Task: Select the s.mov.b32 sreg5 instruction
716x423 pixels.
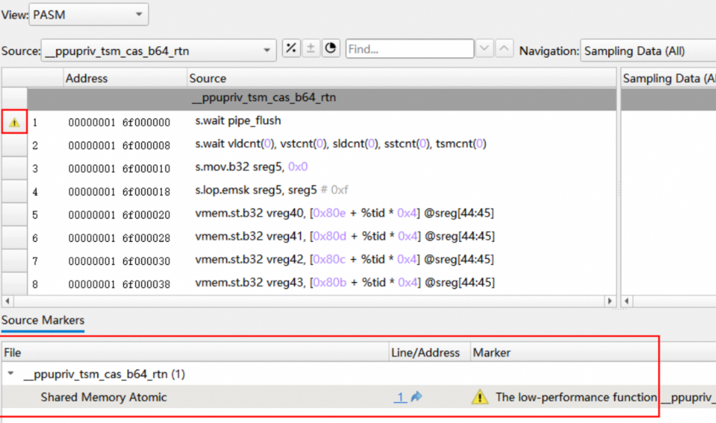Action: [x=251, y=167]
